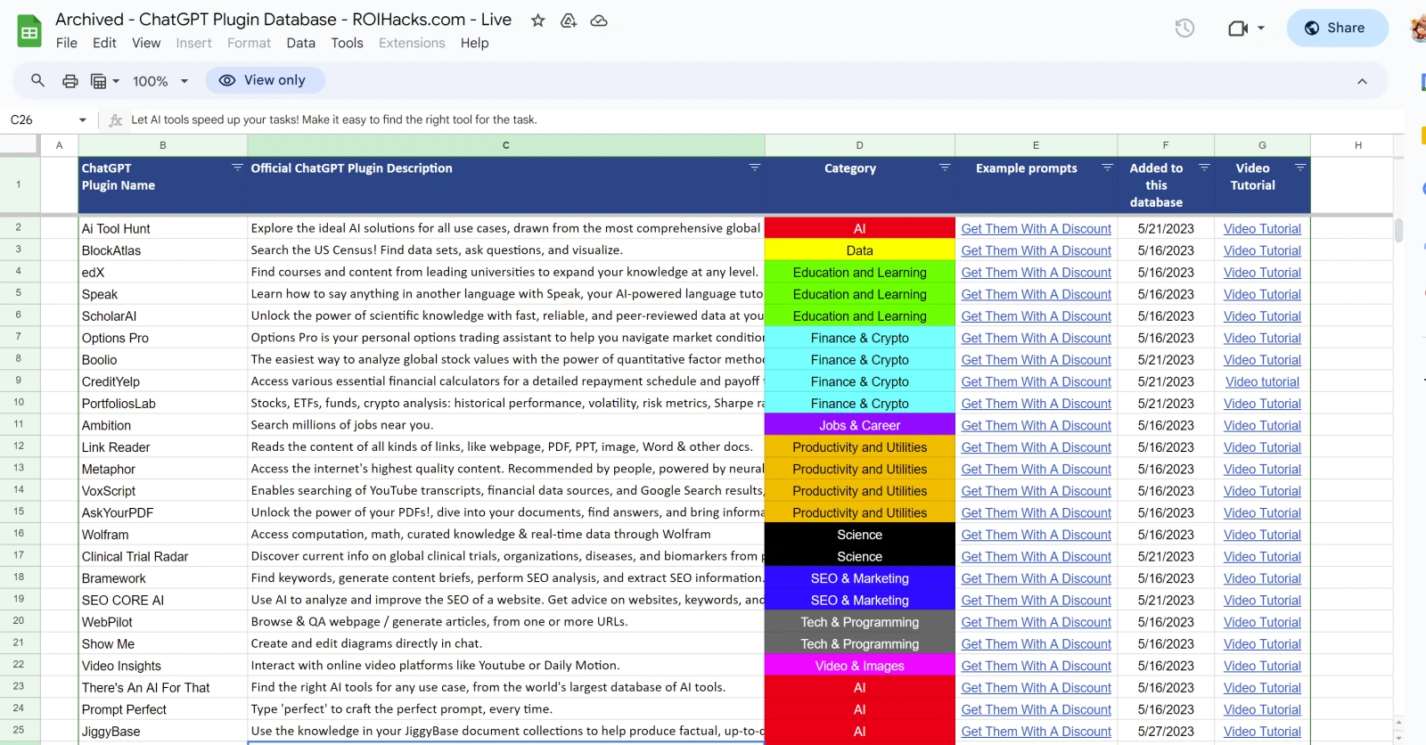Open Video tutorial link for CreditYelp
The width and height of the screenshot is (1426, 745).
coord(1262,382)
